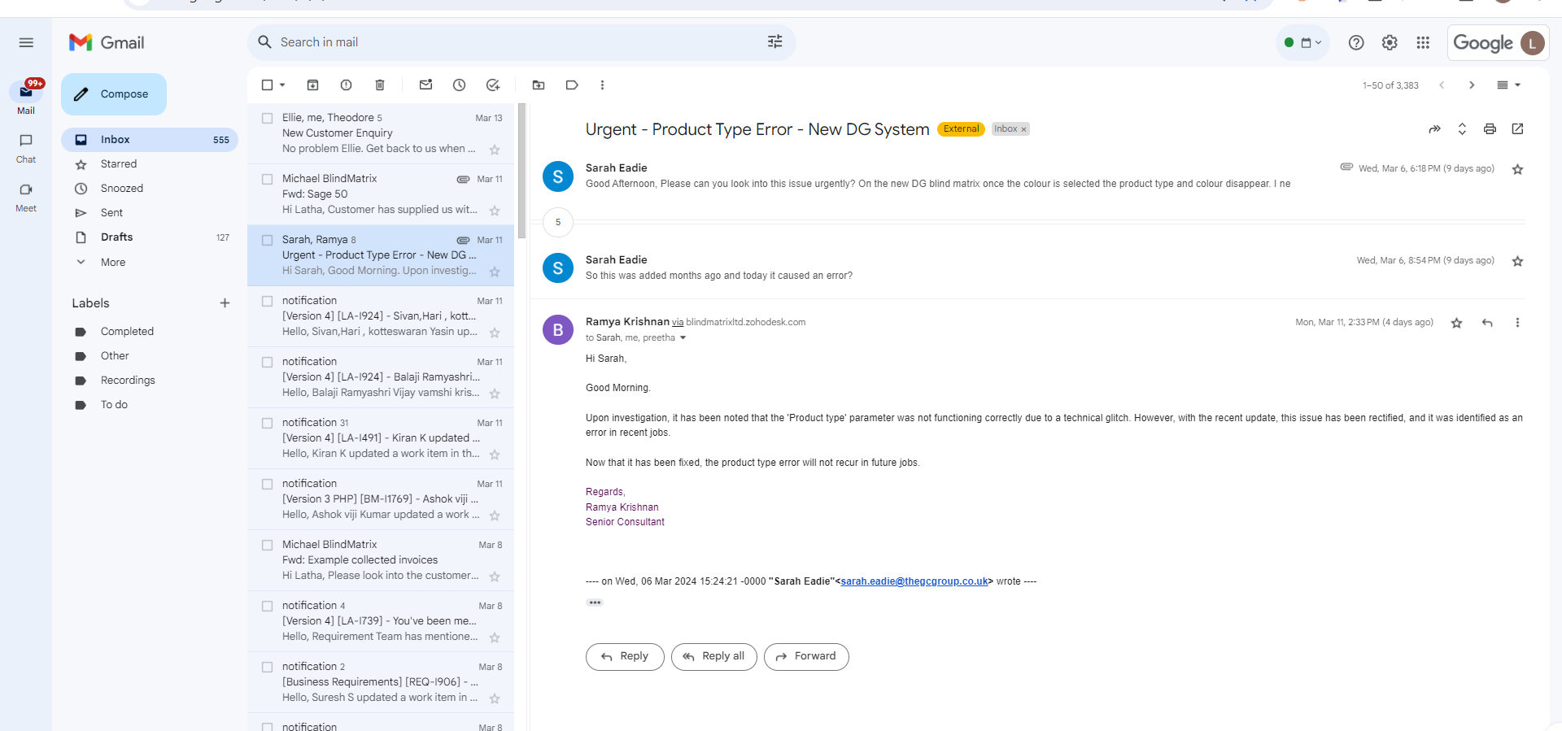
Task: Select the Michael BlindMatrix Sage 50 email checkbox
Action: (x=267, y=180)
